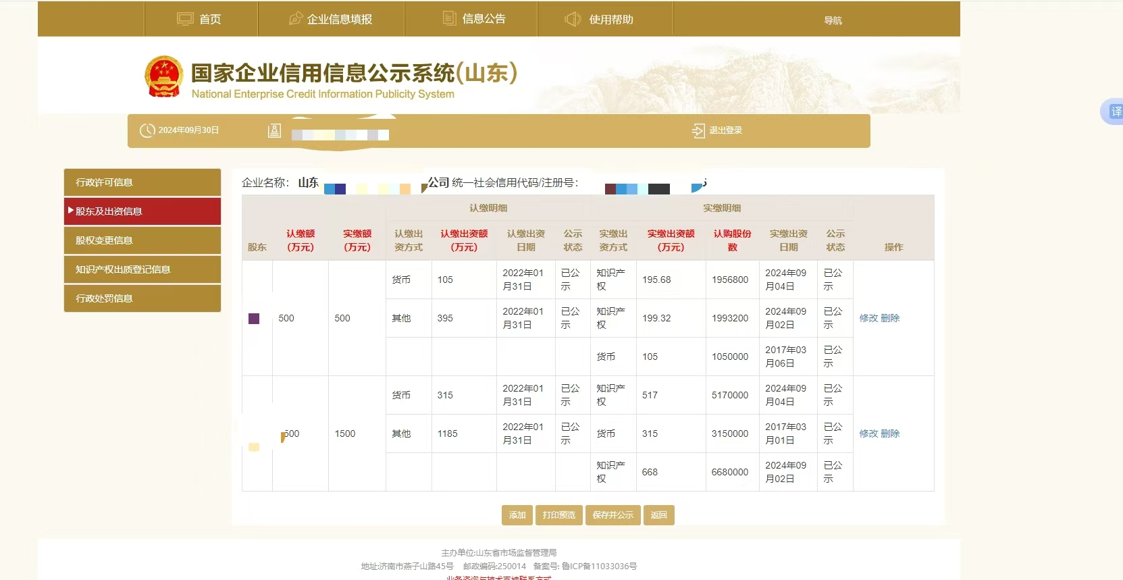The height and width of the screenshot is (580, 1123).
Task: Click 删除 for the 1500 万元 shareholder row
Action: 890,433
